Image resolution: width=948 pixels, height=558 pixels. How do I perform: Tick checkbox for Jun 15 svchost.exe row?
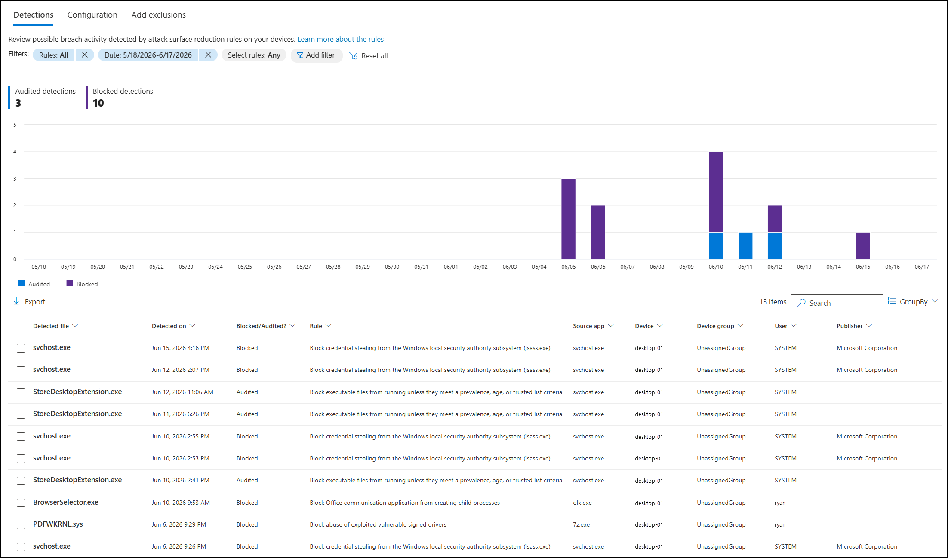coord(21,348)
